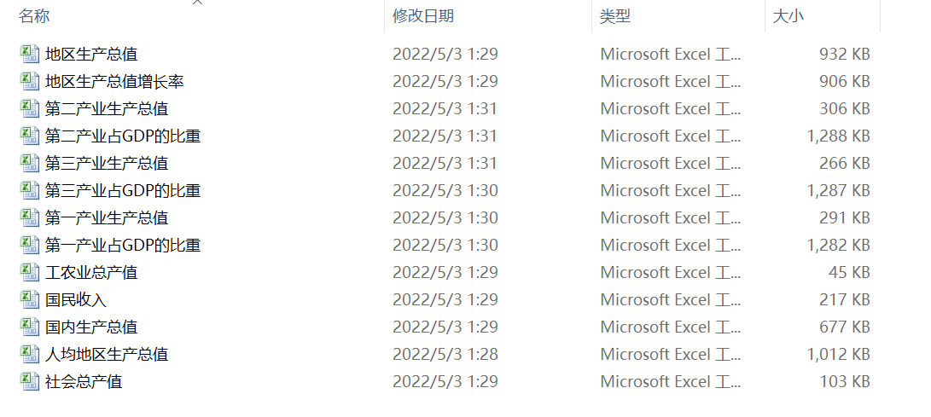Select the icon beside 工农业总产值
This screenshot has height=417, width=931.
click(x=30, y=272)
